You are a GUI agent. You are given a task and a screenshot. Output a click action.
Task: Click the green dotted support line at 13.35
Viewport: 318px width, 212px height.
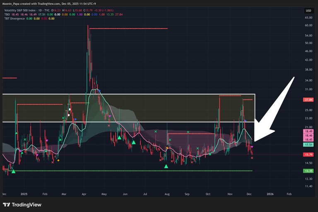124,171
